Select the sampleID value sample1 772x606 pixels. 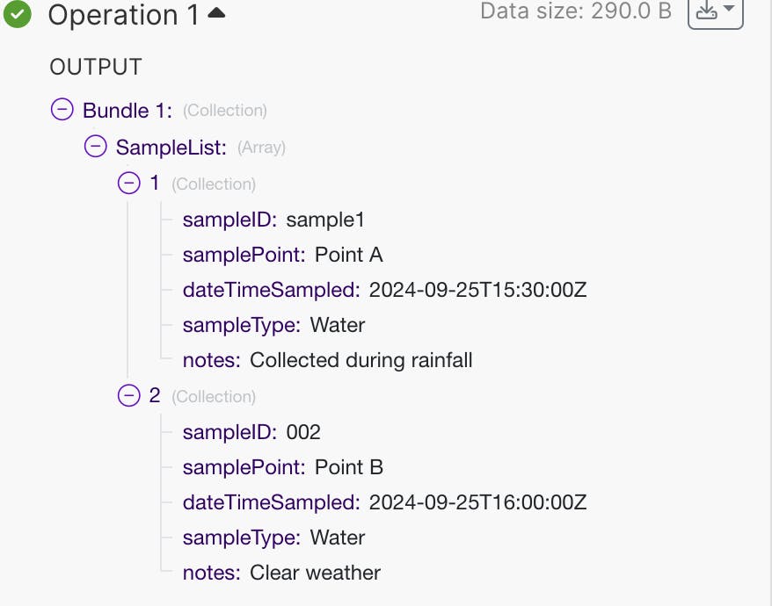[x=324, y=219]
